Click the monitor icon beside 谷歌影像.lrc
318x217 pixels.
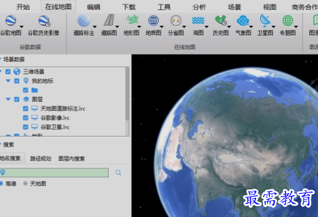tap(34, 118)
